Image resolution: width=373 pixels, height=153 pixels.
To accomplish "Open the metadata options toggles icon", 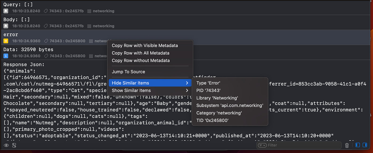I will point(14,145).
